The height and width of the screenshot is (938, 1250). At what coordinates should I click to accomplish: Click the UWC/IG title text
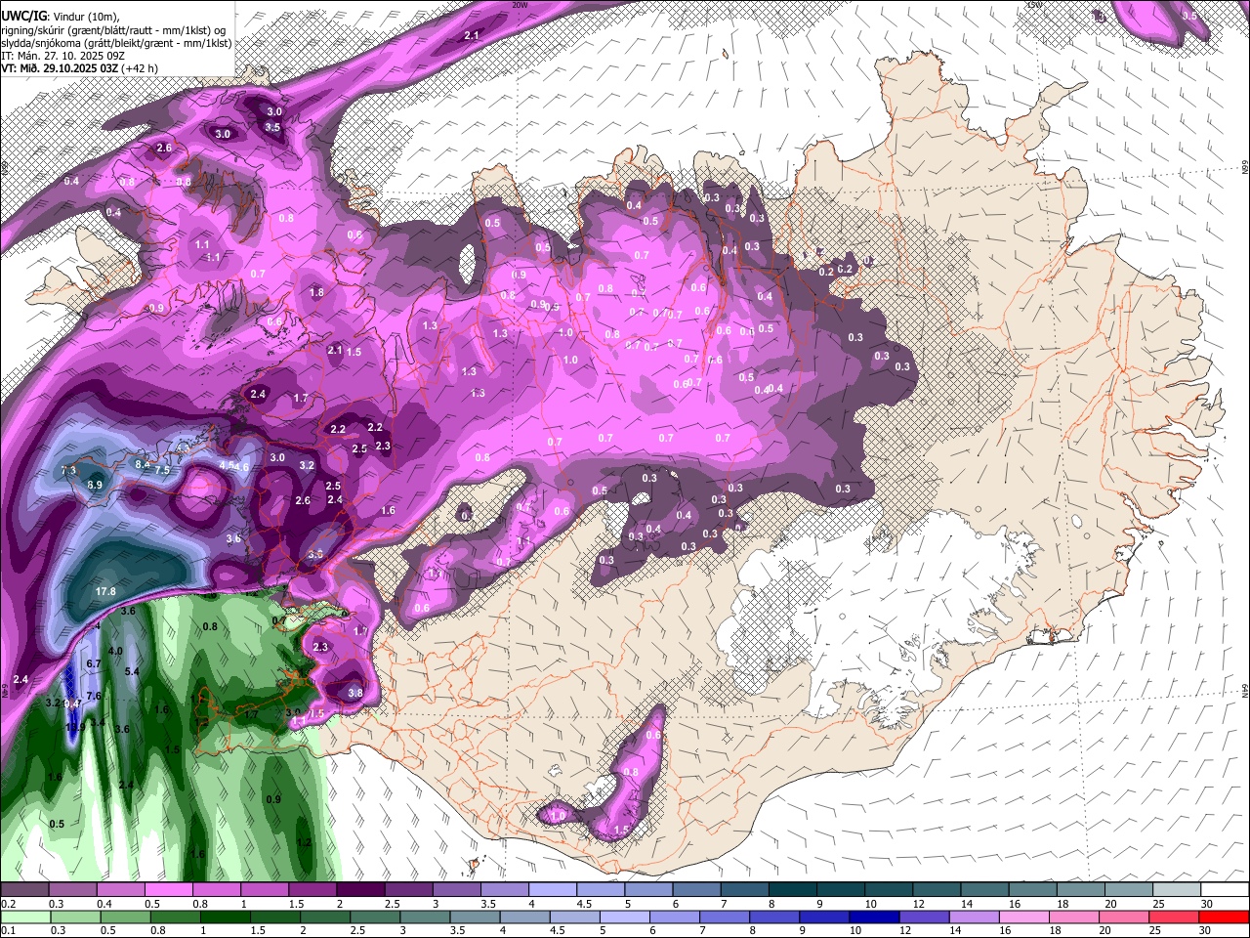coord(23,17)
